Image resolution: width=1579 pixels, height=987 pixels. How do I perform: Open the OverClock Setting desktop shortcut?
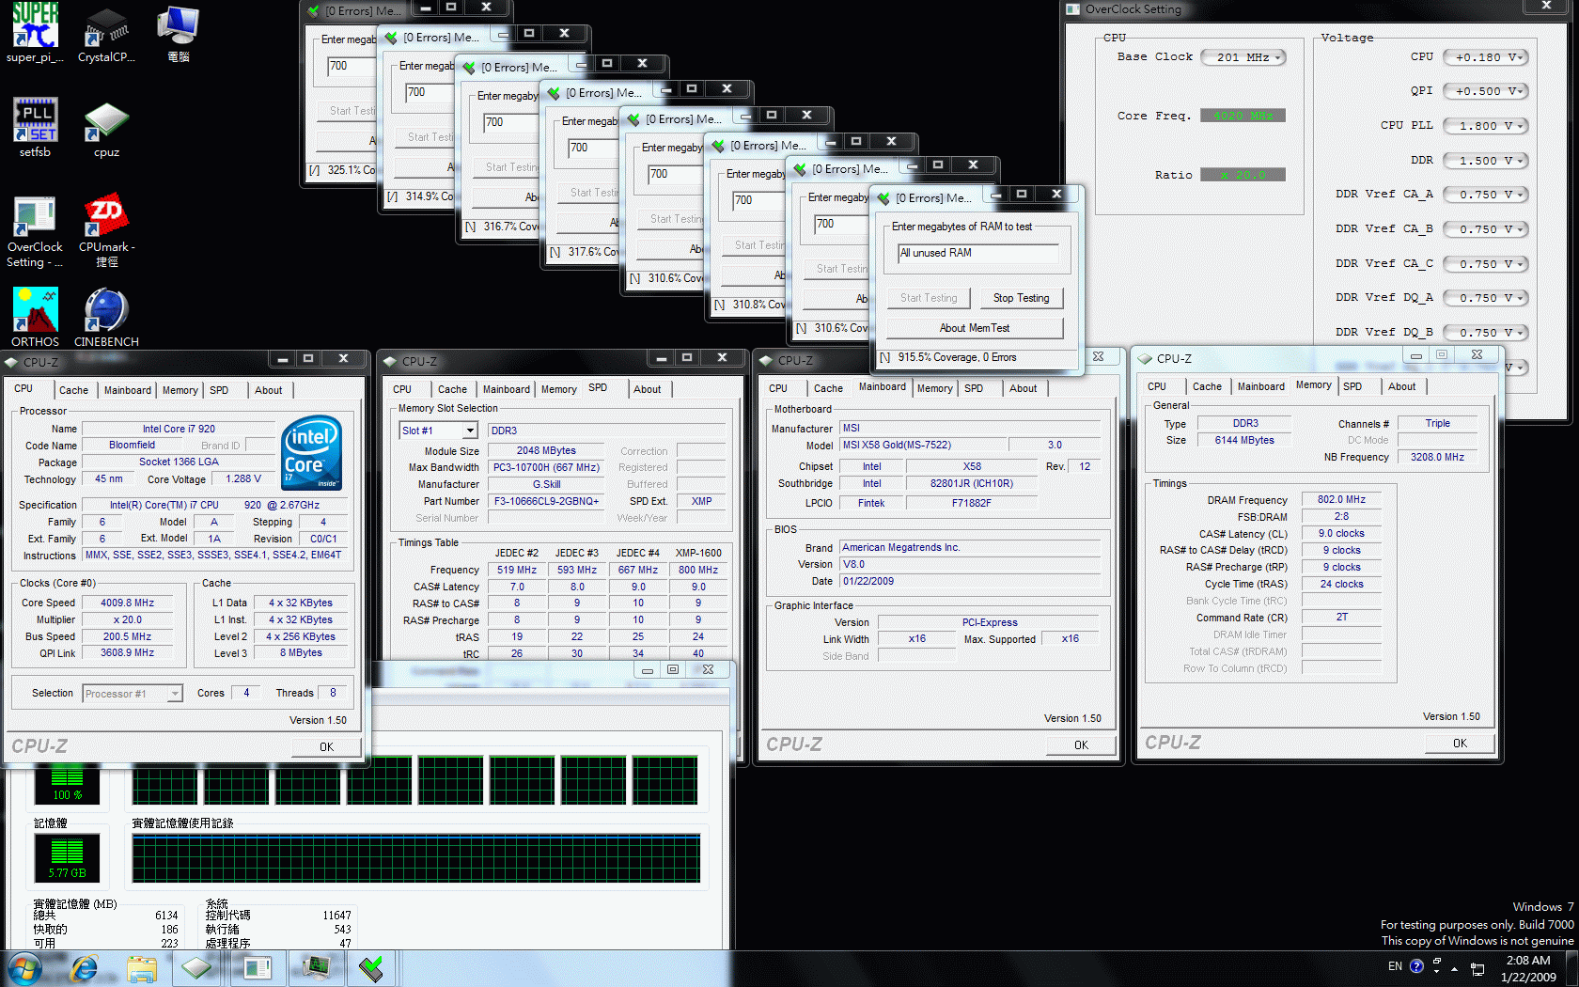pyautogui.click(x=35, y=231)
